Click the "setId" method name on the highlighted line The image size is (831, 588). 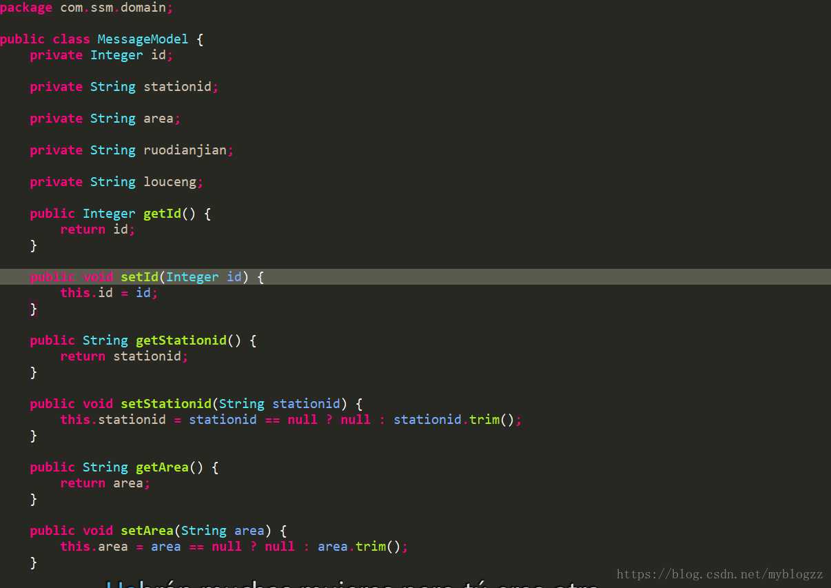pyautogui.click(x=140, y=277)
